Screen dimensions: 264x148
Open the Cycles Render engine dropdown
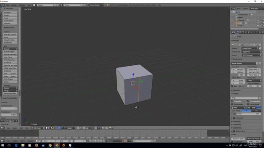pos(96,5)
